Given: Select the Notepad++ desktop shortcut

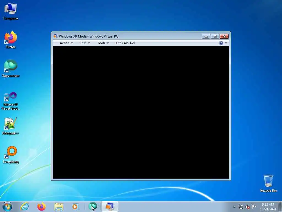Looking at the screenshot, I should [x=11, y=126].
